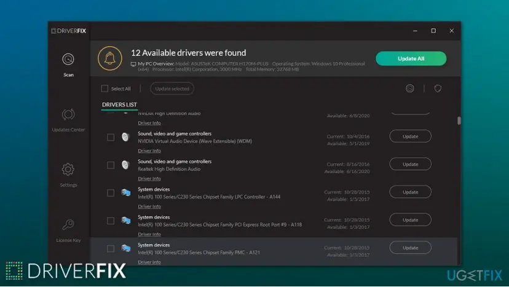This screenshot has width=509, height=287.
Task: Minimize the DriverFix window
Action: coord(415,31)
